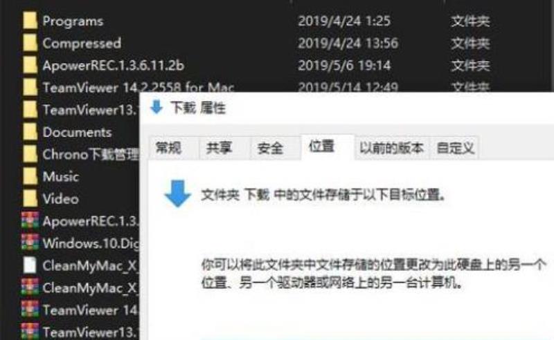Select the Chrono下載管理 folder entry

81,154
